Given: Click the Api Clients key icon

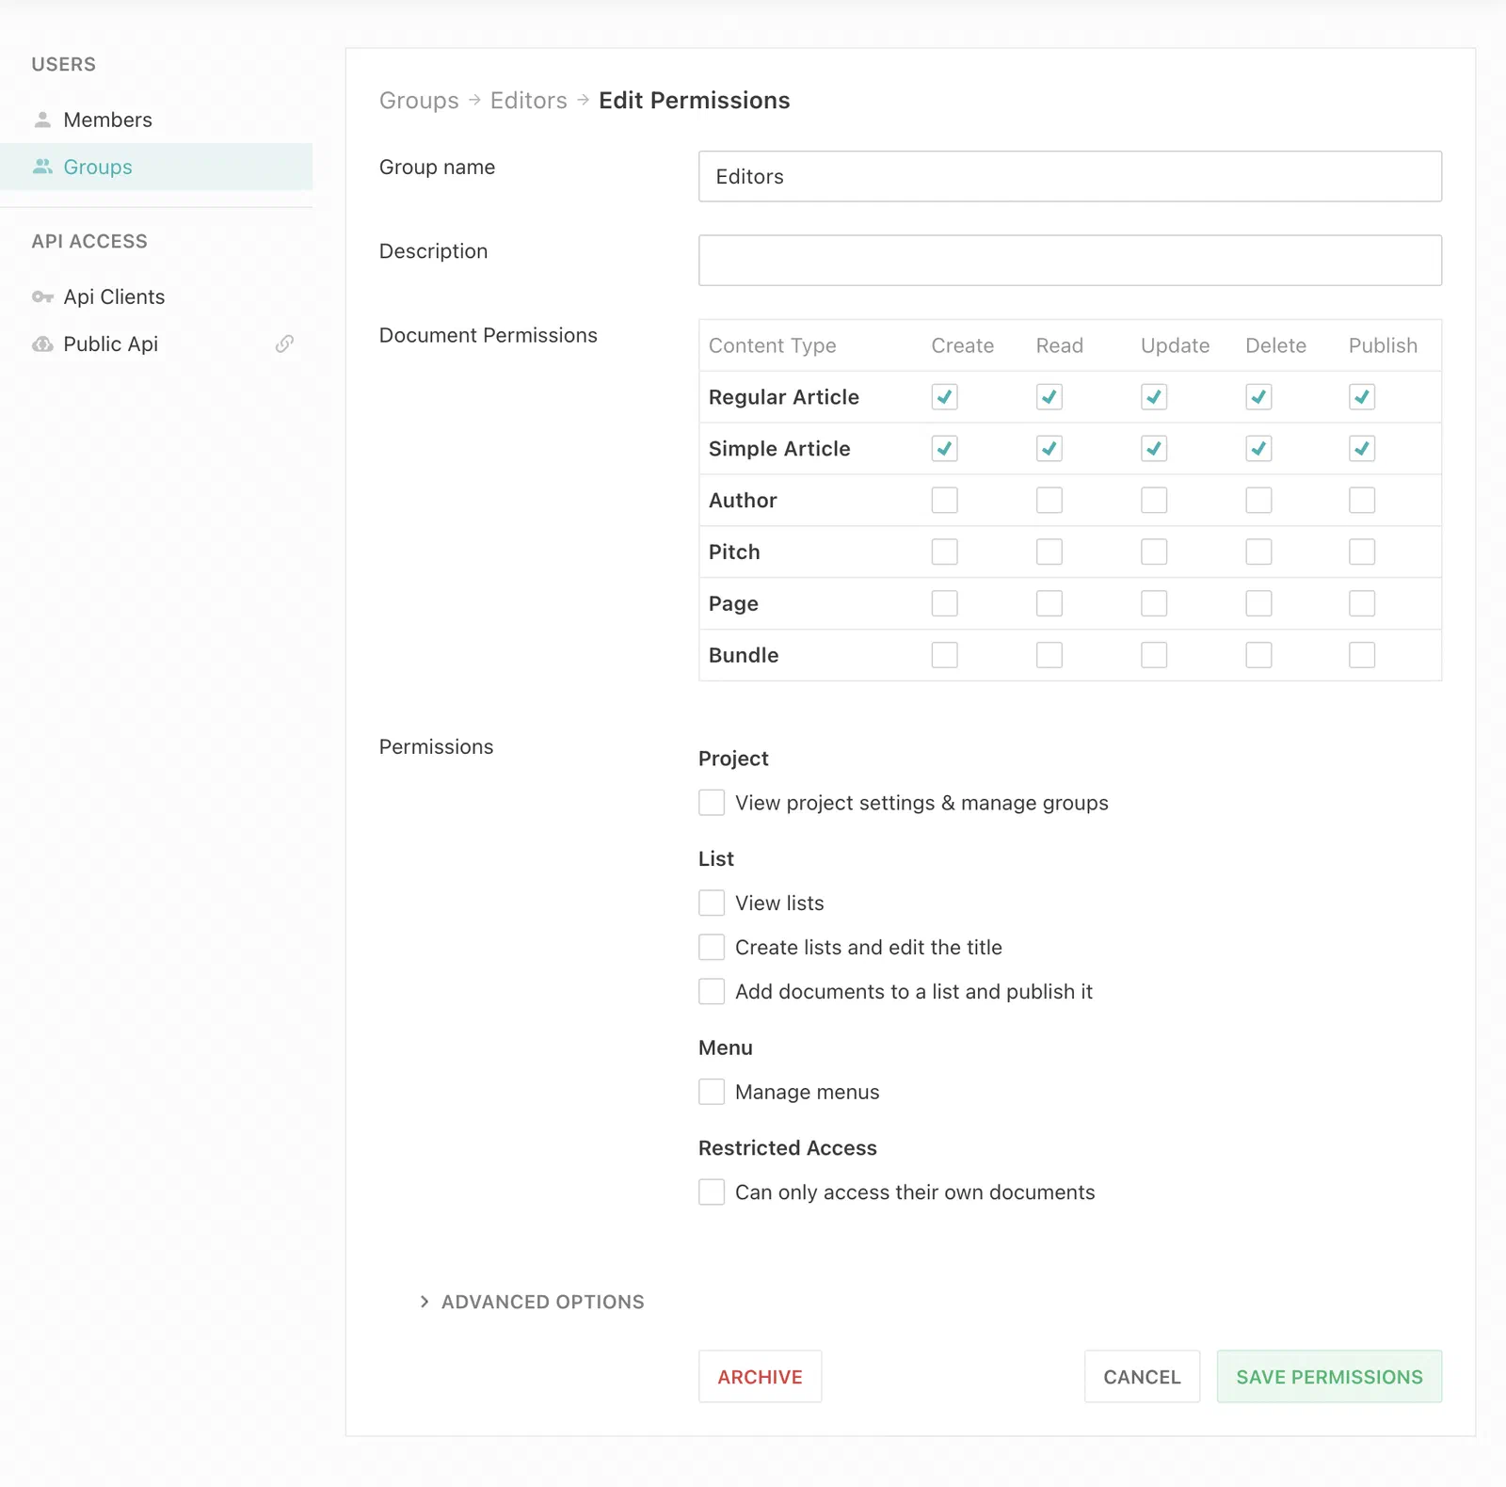Looking at the screenshot, I should pos(42,296).
